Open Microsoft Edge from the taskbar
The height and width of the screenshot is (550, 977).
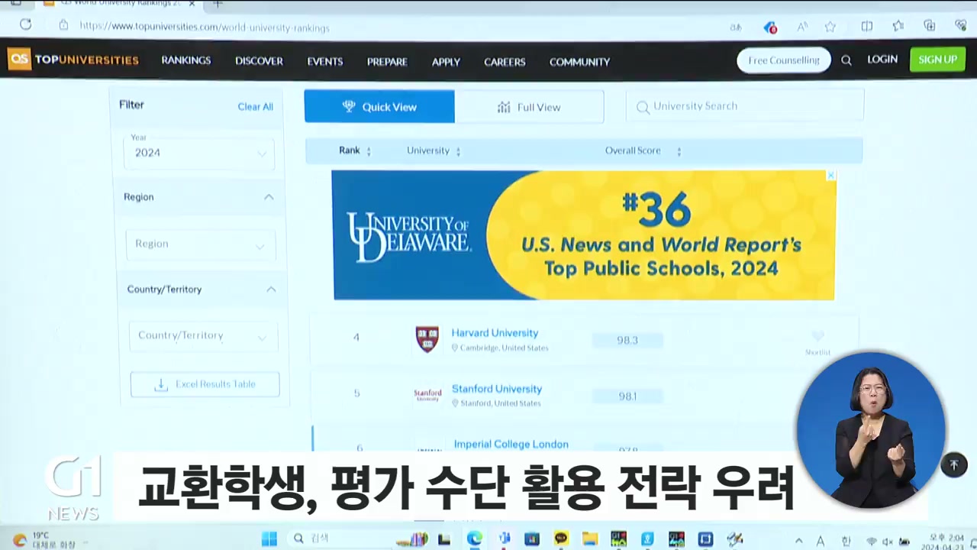coord(474,539)
